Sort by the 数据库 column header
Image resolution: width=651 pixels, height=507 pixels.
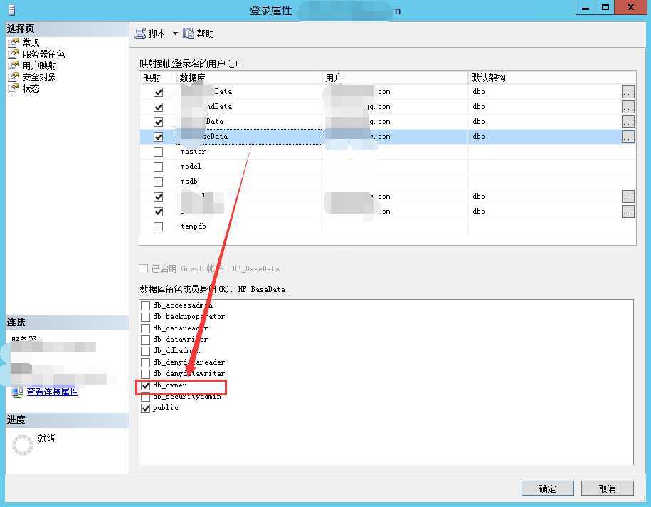[x=249, y=78]
